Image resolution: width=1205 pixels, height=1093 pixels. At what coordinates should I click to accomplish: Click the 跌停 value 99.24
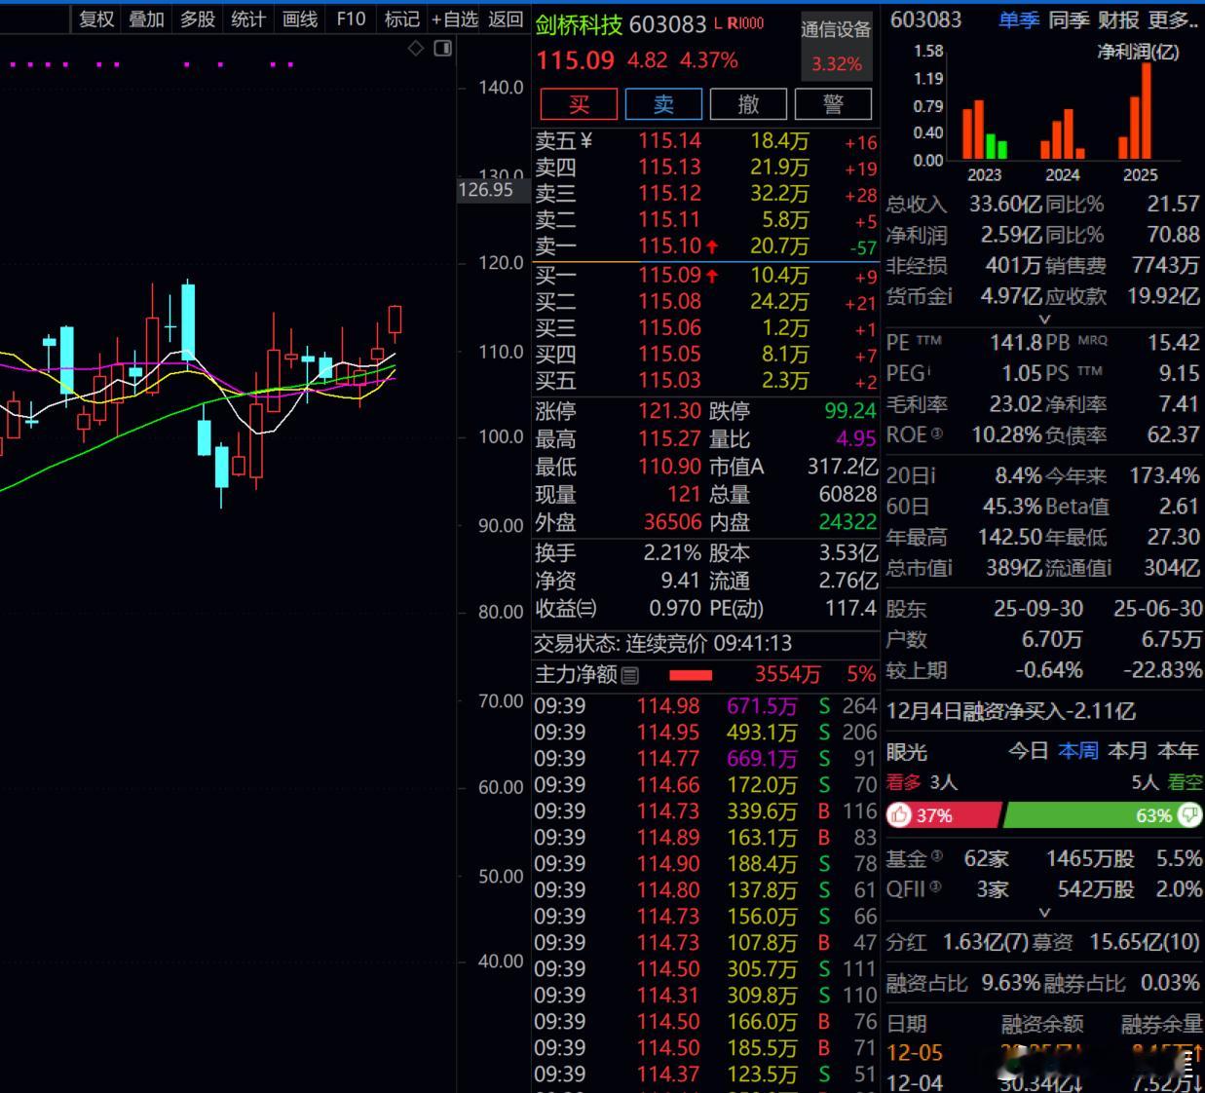[850, 411]
